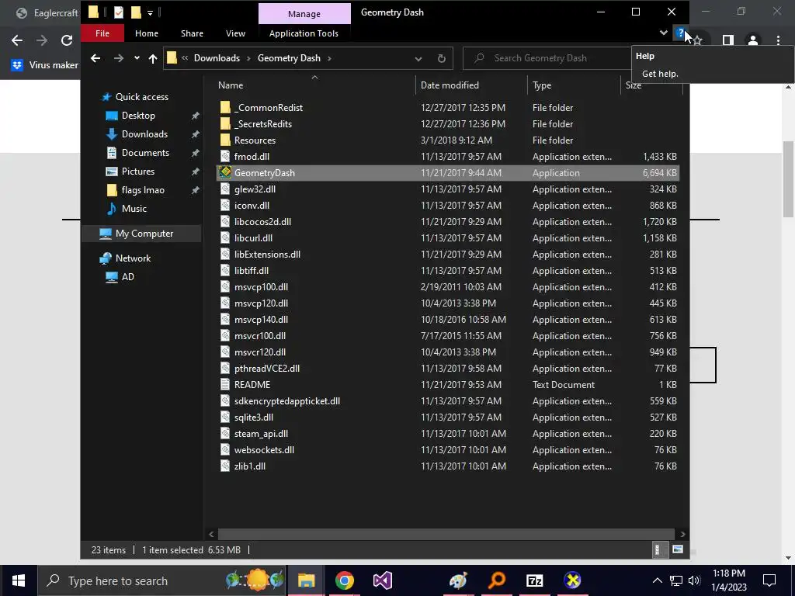Click the Manage contextual tab

pyautogui.click(x=304, y=14)
